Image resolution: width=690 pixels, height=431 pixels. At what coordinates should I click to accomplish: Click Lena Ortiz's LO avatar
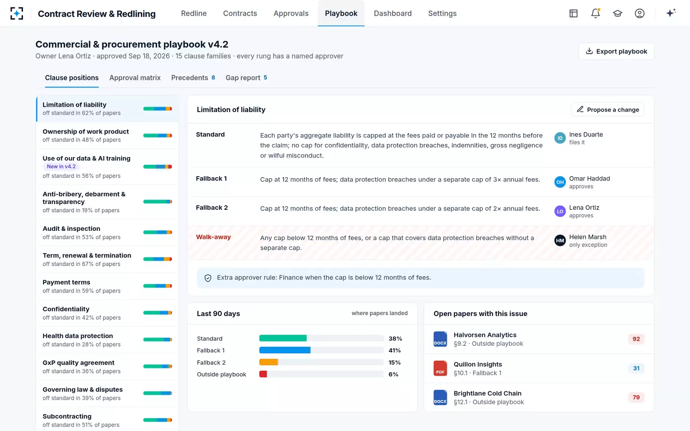click(560, 211)
